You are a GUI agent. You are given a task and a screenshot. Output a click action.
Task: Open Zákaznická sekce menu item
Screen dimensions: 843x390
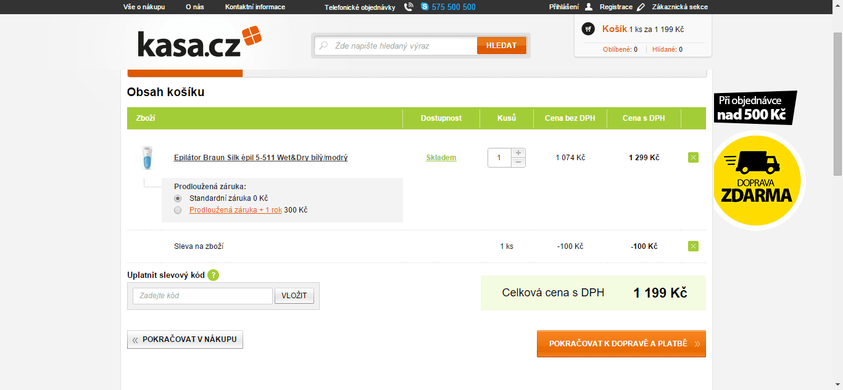pos(680,7)
